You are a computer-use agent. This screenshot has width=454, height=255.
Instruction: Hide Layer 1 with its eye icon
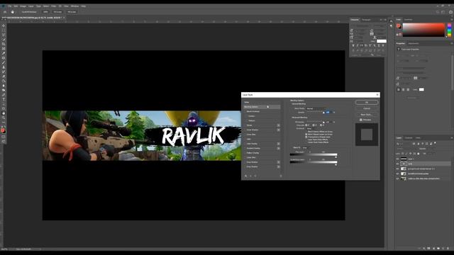click(x=397, y=159)
